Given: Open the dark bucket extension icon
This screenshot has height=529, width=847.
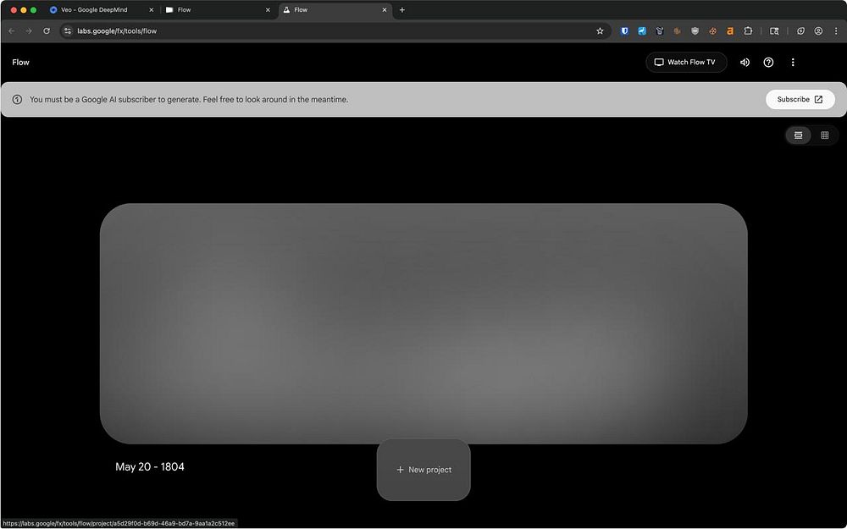Looking at the screenshot, I should [x=660, y=30].
